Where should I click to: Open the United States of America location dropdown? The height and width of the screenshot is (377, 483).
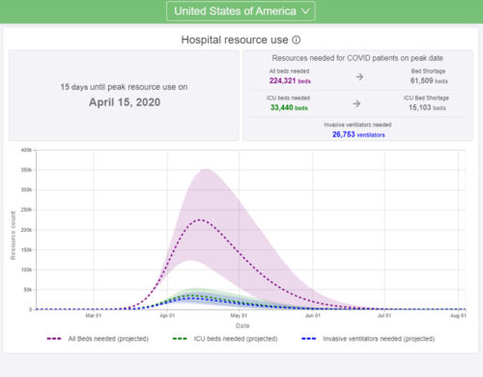(241, 12)
